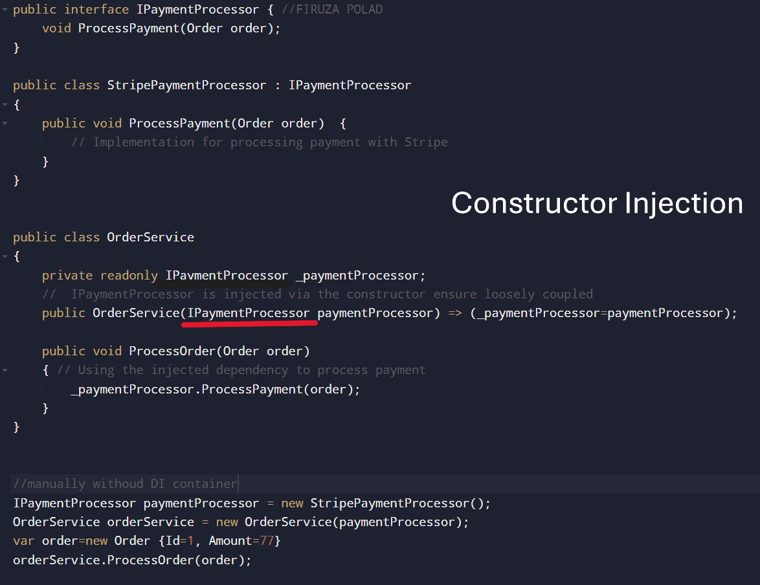Click the Amount=77 value in the order initializer

pos(241,541)
